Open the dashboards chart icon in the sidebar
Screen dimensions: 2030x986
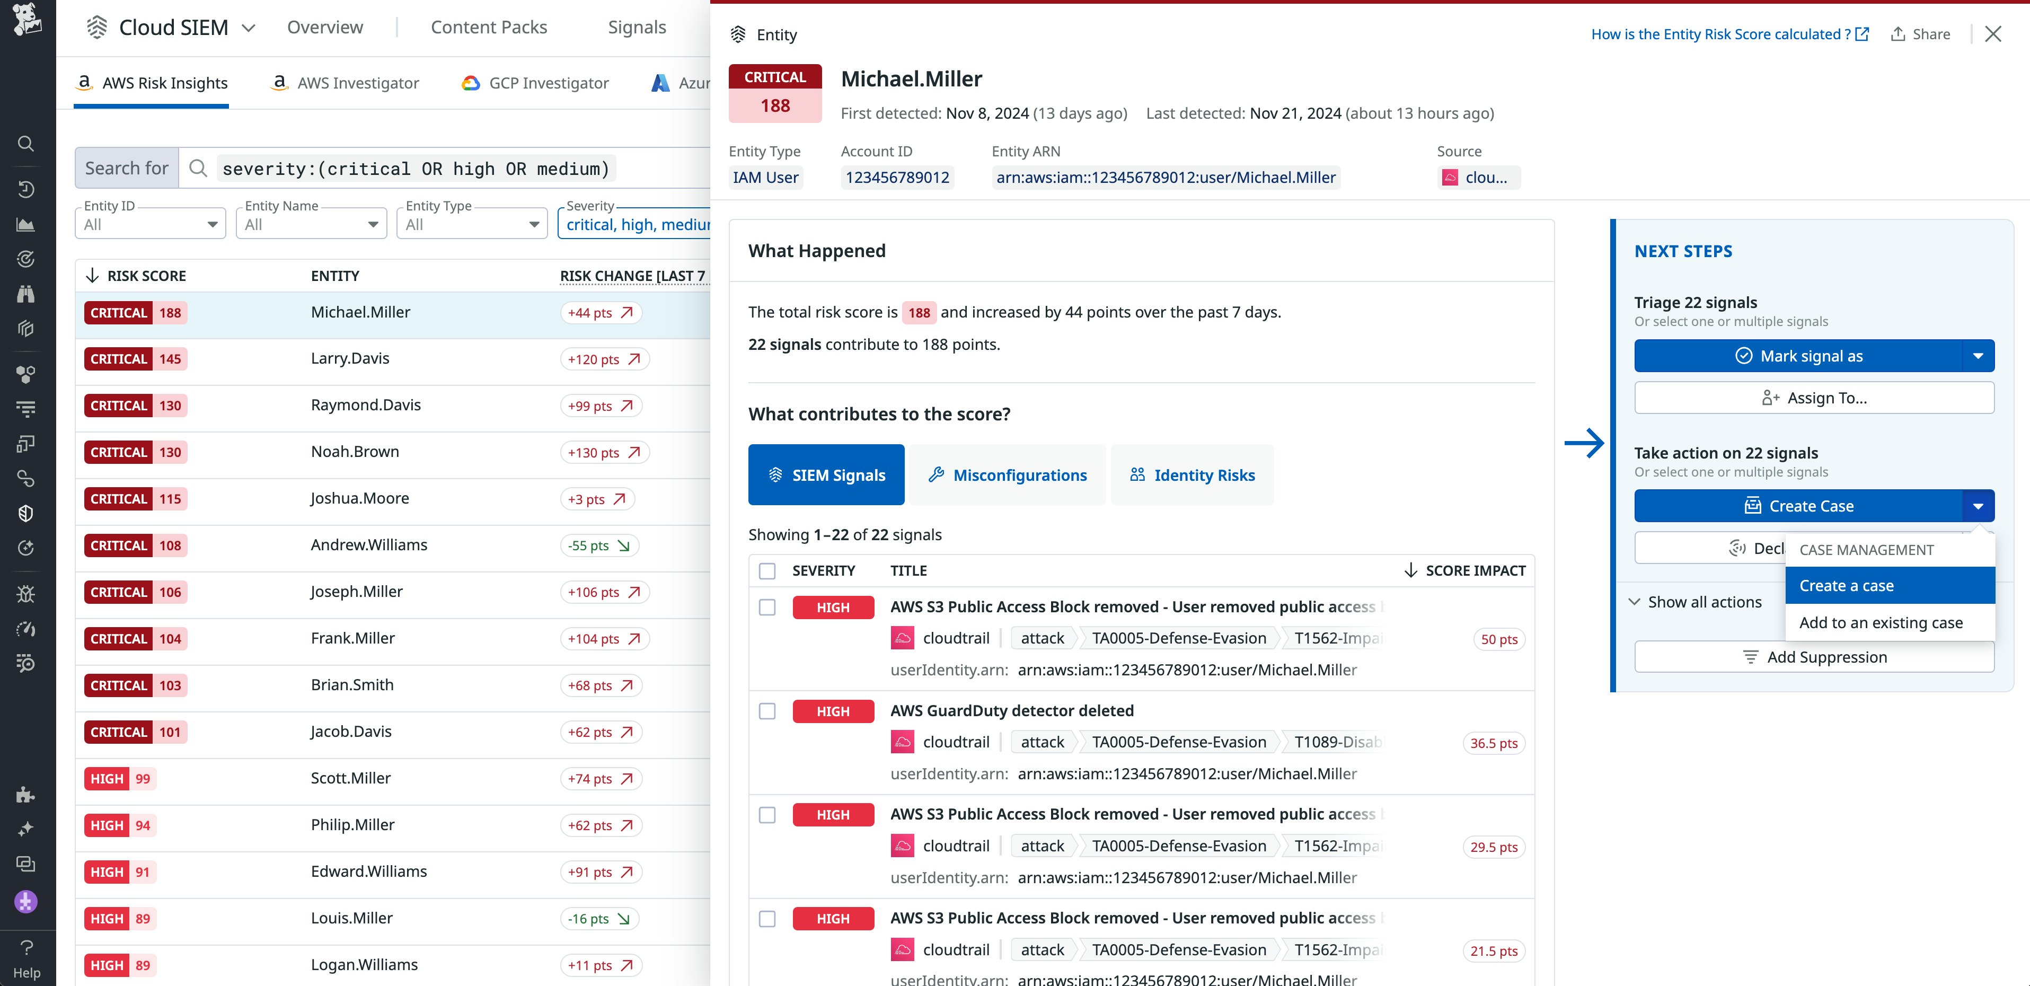(25, 225)
